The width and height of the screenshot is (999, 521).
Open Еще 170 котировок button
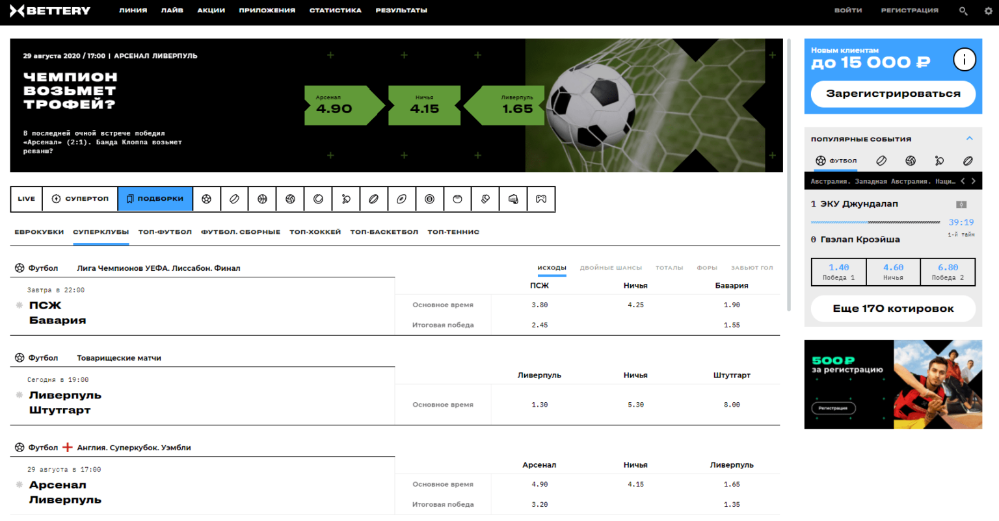coord(893,309)
